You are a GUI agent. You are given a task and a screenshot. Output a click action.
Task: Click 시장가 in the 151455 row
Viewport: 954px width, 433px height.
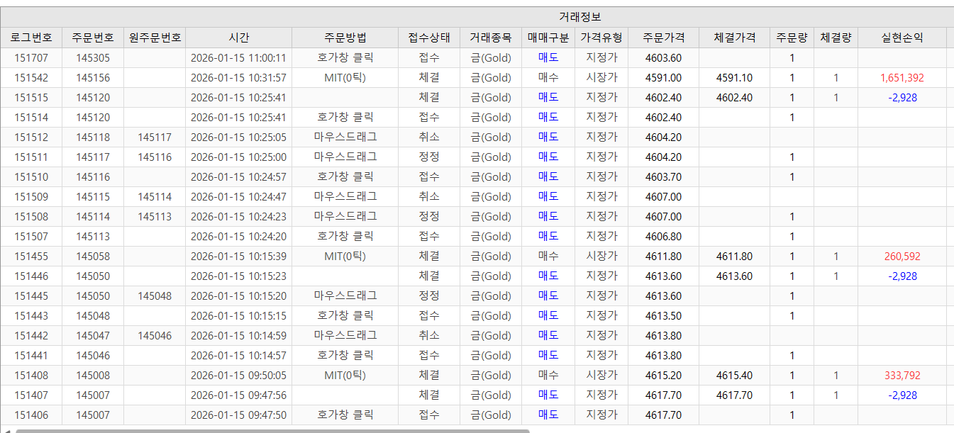coord(601,257)
